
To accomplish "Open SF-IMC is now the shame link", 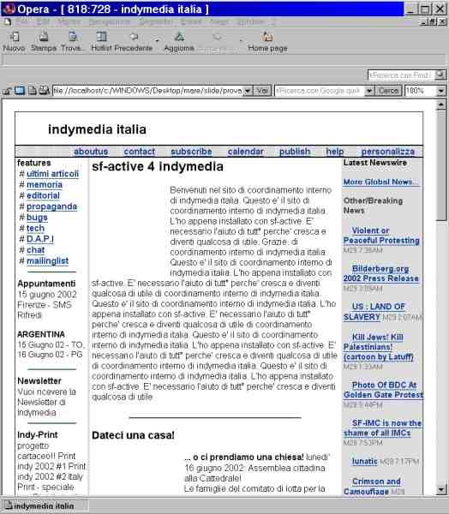I will pyautogui.click(x=382, y=427).
